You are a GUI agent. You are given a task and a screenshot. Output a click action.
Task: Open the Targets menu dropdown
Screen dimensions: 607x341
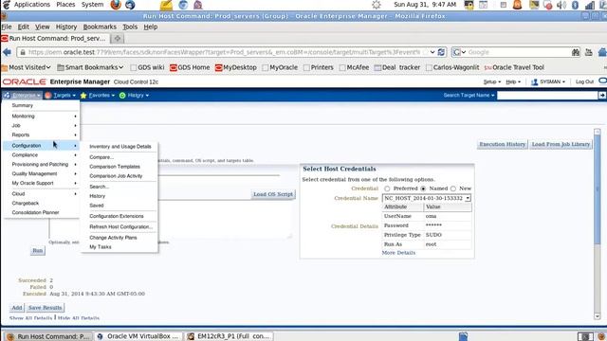[x=61, y=95]
